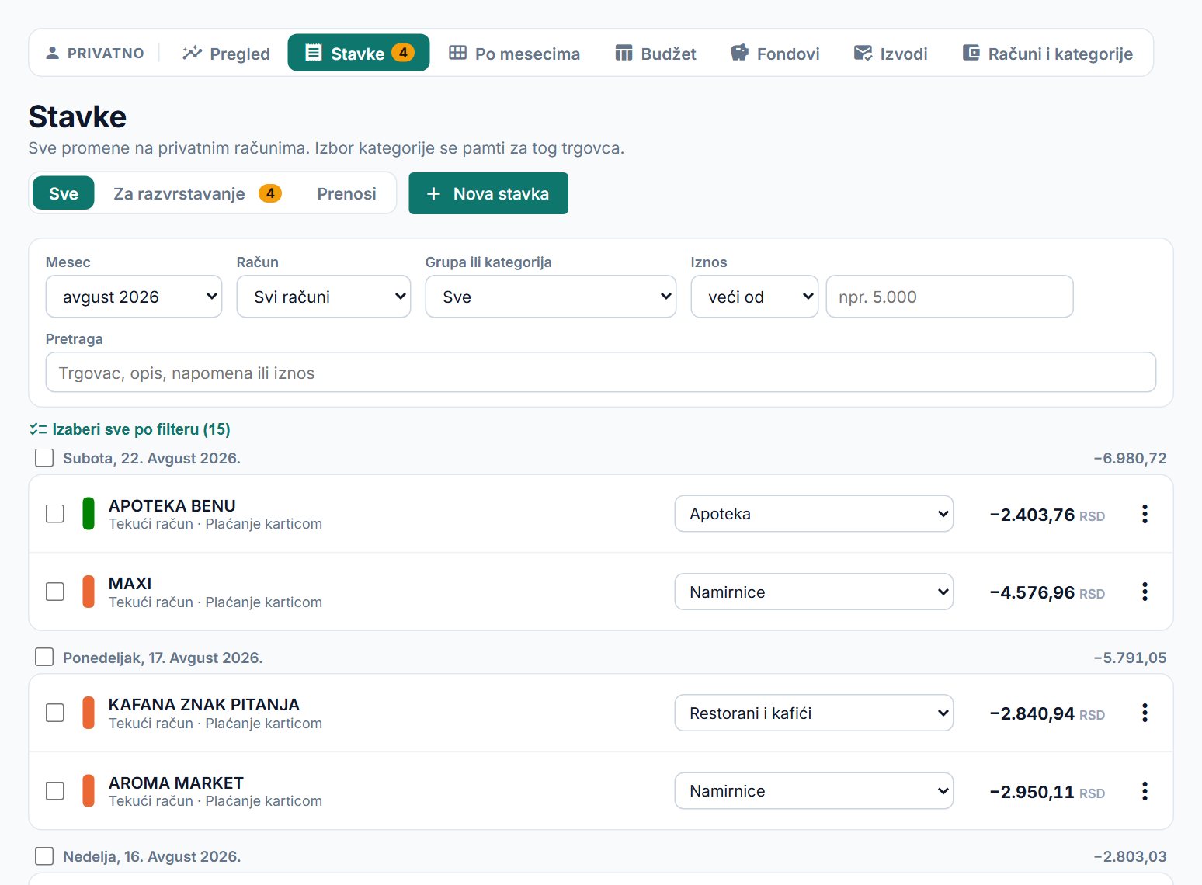Click the Nova stavka button
The width and height of the screenshot is (1202, 885).
tap(488, 193)
